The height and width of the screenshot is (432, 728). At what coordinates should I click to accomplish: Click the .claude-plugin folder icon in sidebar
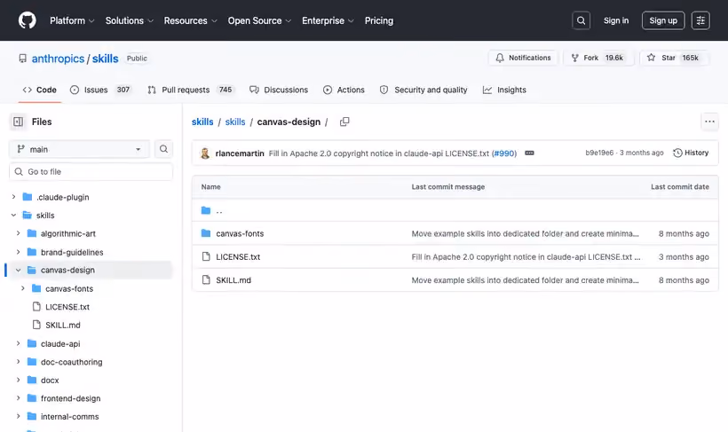[x=28, y=197]
